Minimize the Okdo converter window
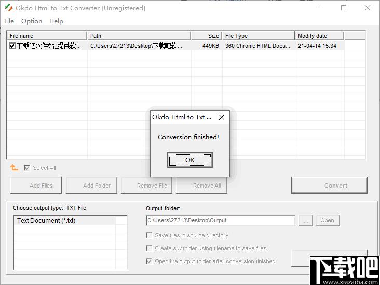The image size is (380, 285). click(x=320, y=8)
